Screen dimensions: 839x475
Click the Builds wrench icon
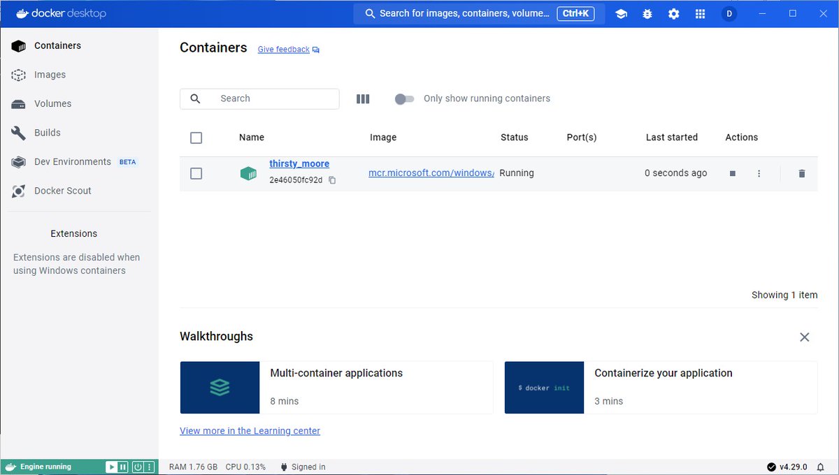[x=19, y=133]
